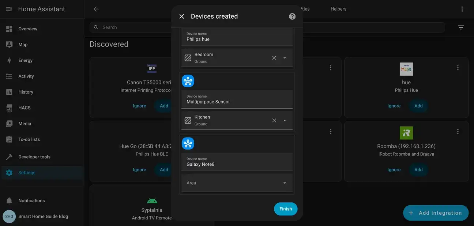
Task: Select Helpers in the top navigation
Action: click(338, 8)
